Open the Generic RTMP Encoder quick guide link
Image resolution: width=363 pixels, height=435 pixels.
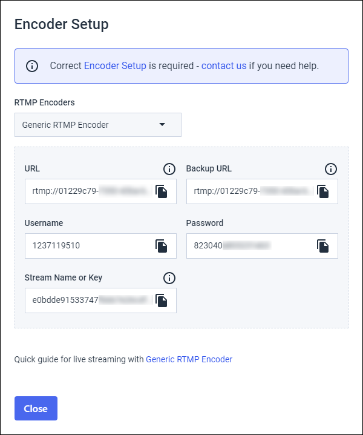coord(189,359)
